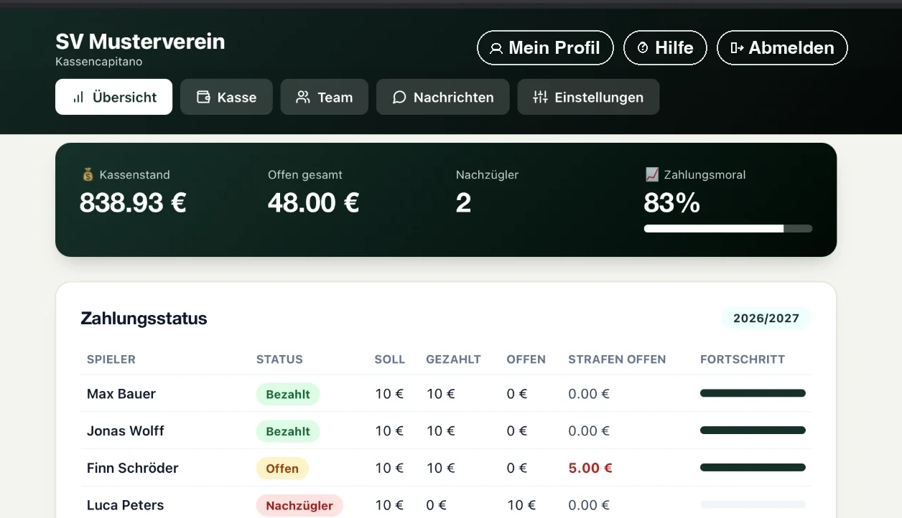The height and width of the screenshot is (518, 902).
Task: Click the money bag icon beside Kassenstand
Action: point(88,174)
